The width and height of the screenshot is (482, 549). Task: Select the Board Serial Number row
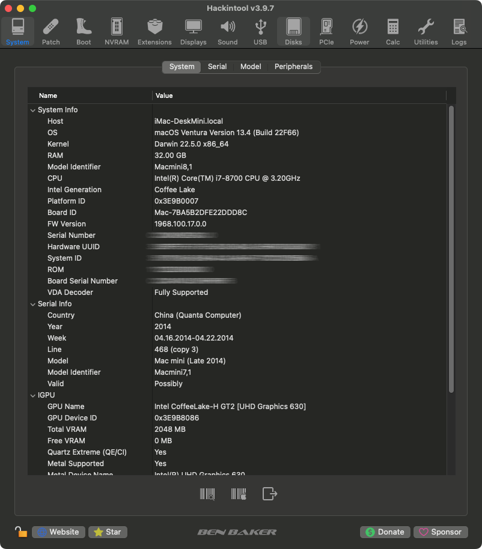click(237, 281)
